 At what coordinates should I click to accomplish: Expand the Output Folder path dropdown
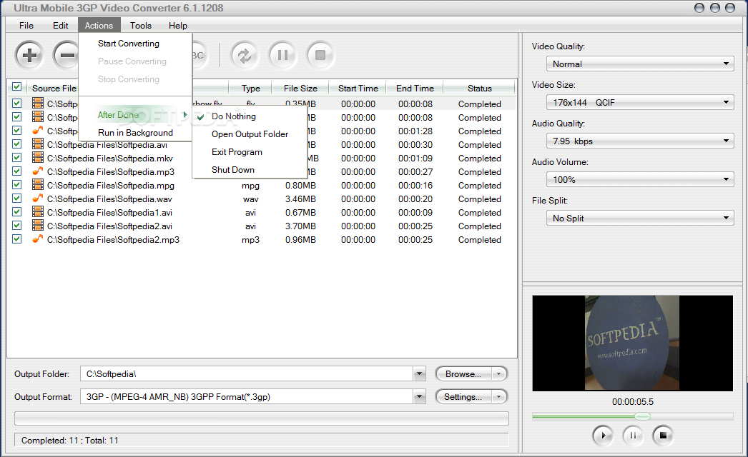coord(419,374)
